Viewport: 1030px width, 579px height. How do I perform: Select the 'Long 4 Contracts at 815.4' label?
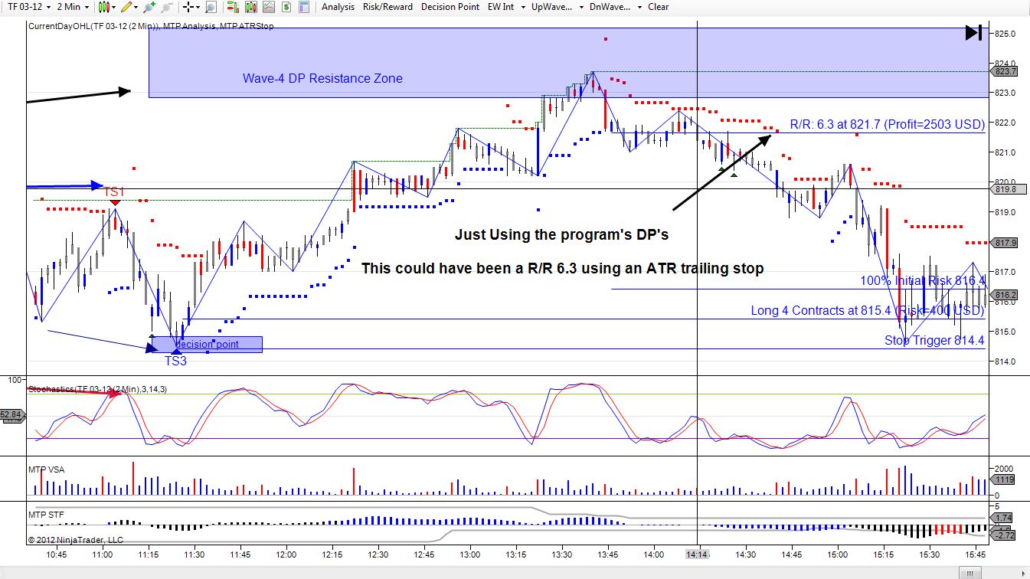point(867,311)
